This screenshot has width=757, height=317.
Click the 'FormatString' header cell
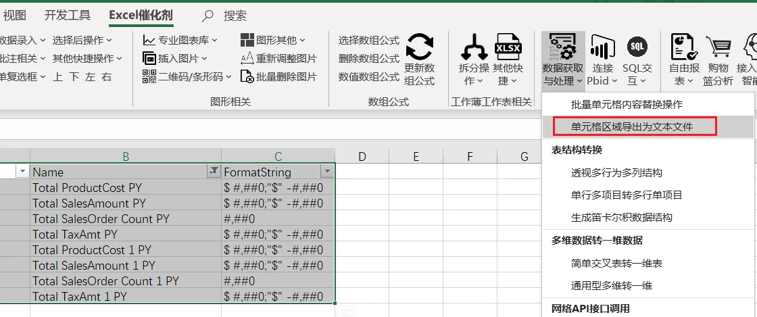(278, 172)
